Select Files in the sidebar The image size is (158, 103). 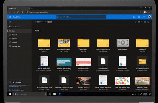pos(20,31)
